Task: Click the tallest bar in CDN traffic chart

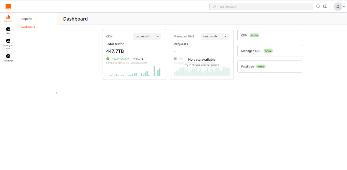Action: [x=154, y=71]
